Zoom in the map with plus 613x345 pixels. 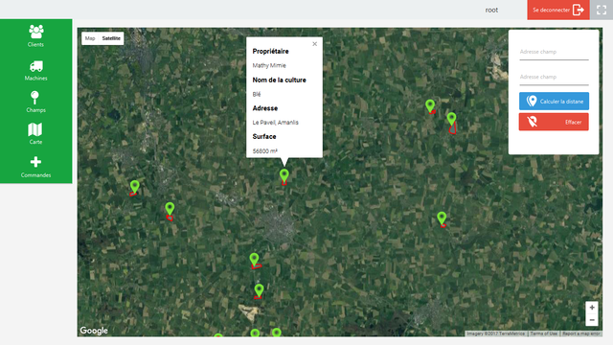tap(592, 308)
